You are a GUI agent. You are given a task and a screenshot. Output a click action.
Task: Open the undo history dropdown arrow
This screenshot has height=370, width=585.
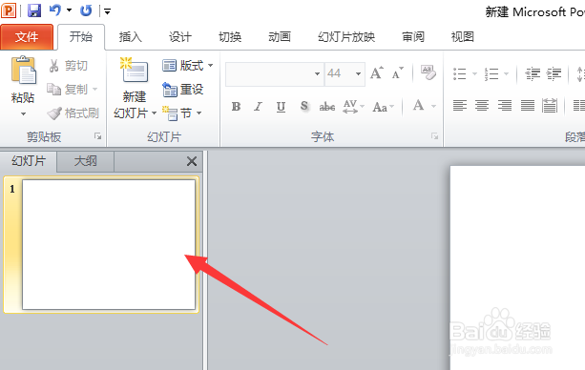(x=69, y=10)
